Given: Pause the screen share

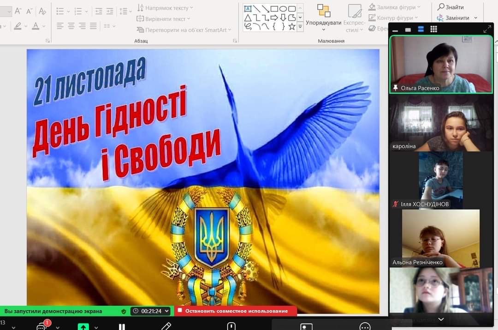Looking at the screenshot, I should click(x=122, y=327).
